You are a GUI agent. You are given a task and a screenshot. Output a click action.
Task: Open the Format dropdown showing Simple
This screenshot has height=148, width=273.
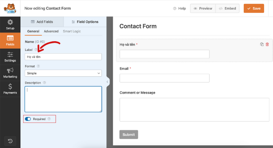coord(63,73)
